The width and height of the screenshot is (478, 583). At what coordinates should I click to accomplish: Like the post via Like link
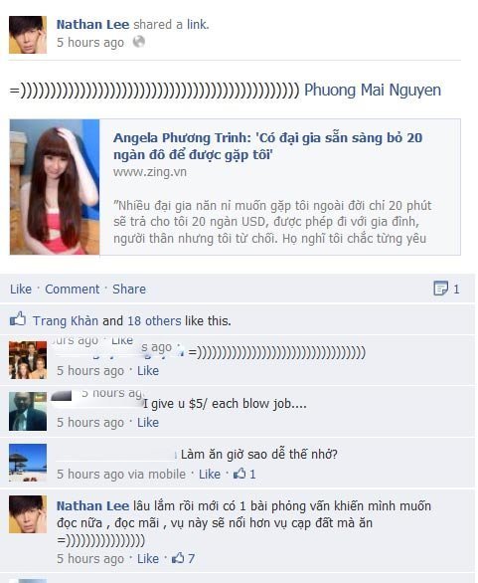click(x=21, y=289)
